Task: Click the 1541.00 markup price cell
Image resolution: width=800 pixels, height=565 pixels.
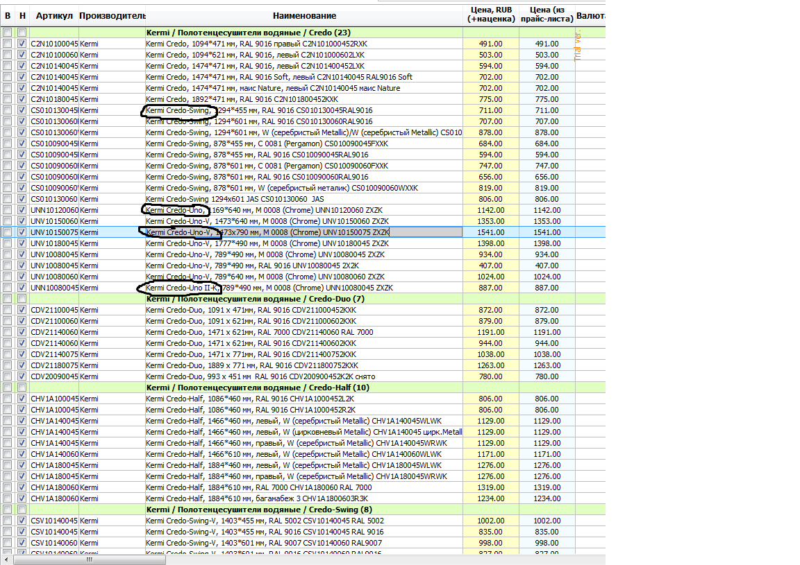Action: (x=491, y=232)
